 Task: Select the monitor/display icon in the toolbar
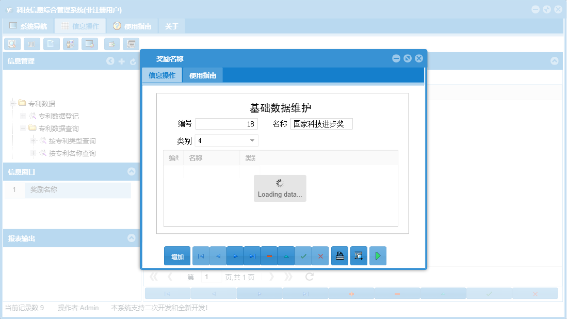point(90,44)
